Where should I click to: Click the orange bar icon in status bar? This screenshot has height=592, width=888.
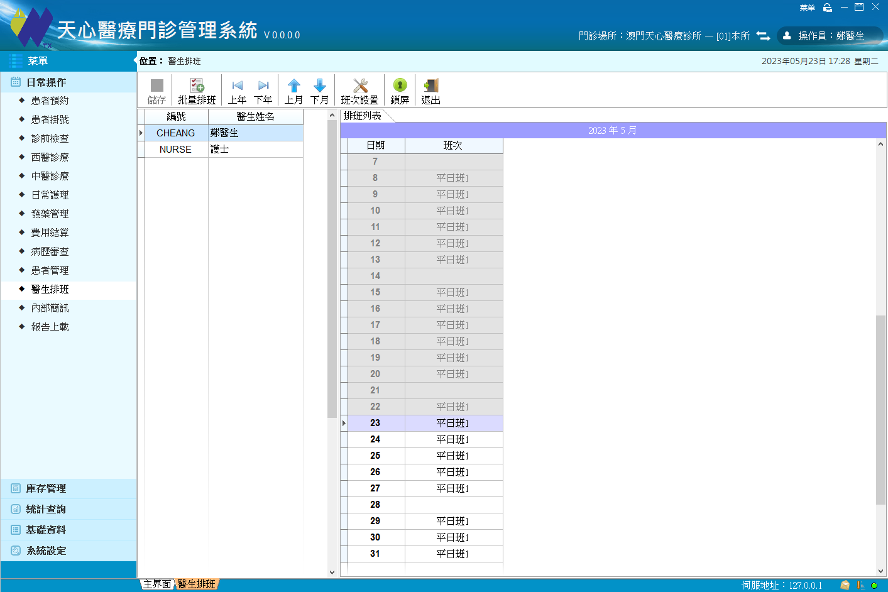click(x=860, y=585)
